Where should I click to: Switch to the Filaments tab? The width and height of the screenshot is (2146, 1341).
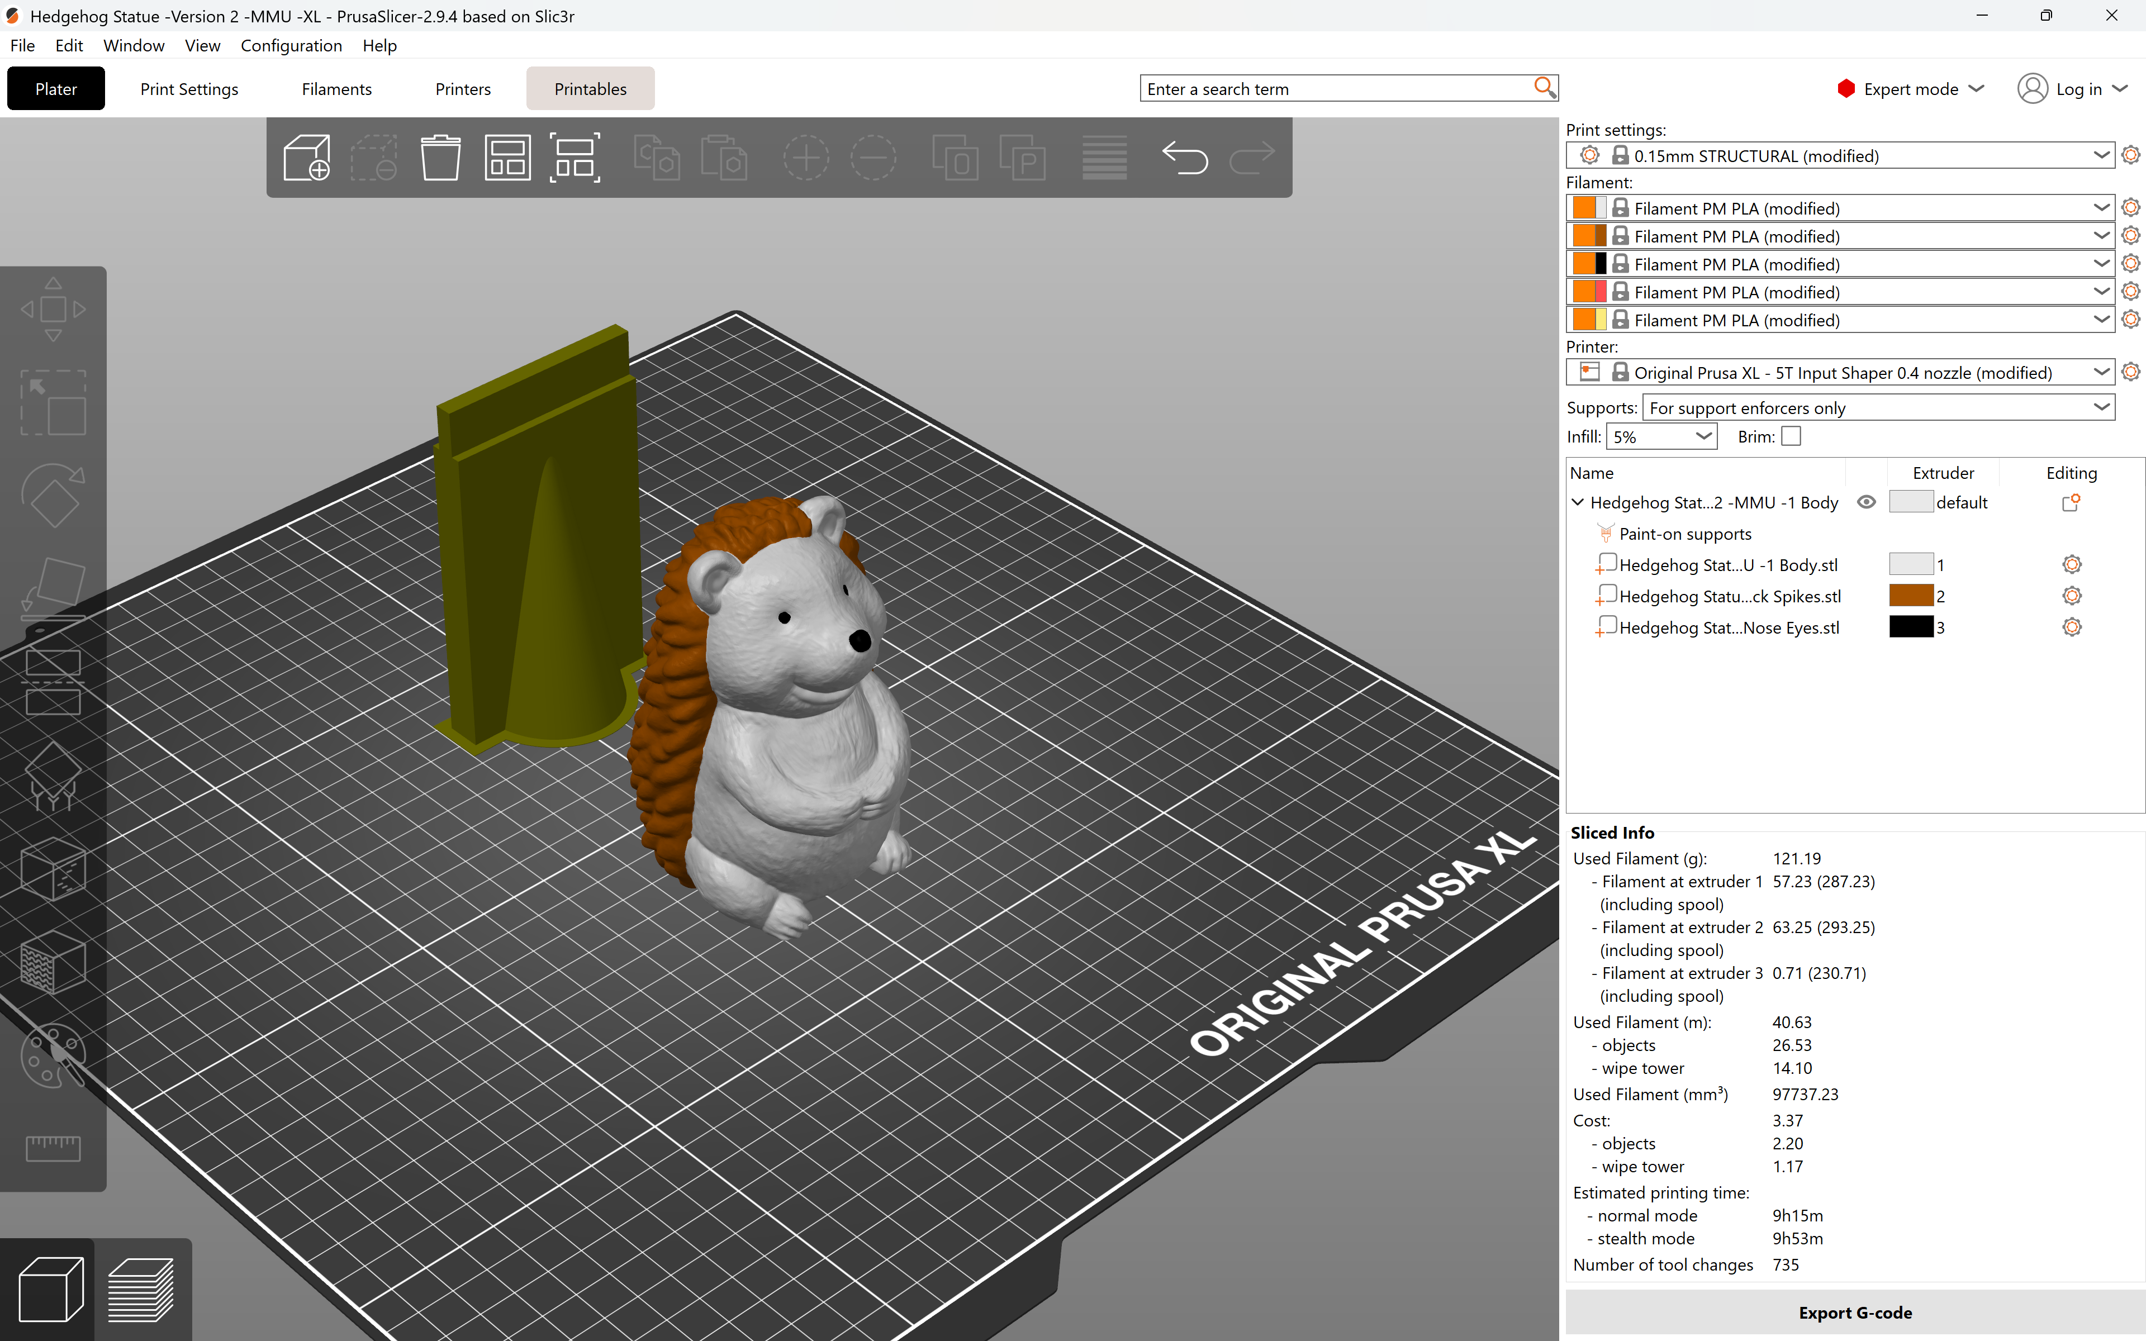pos(337,89)
